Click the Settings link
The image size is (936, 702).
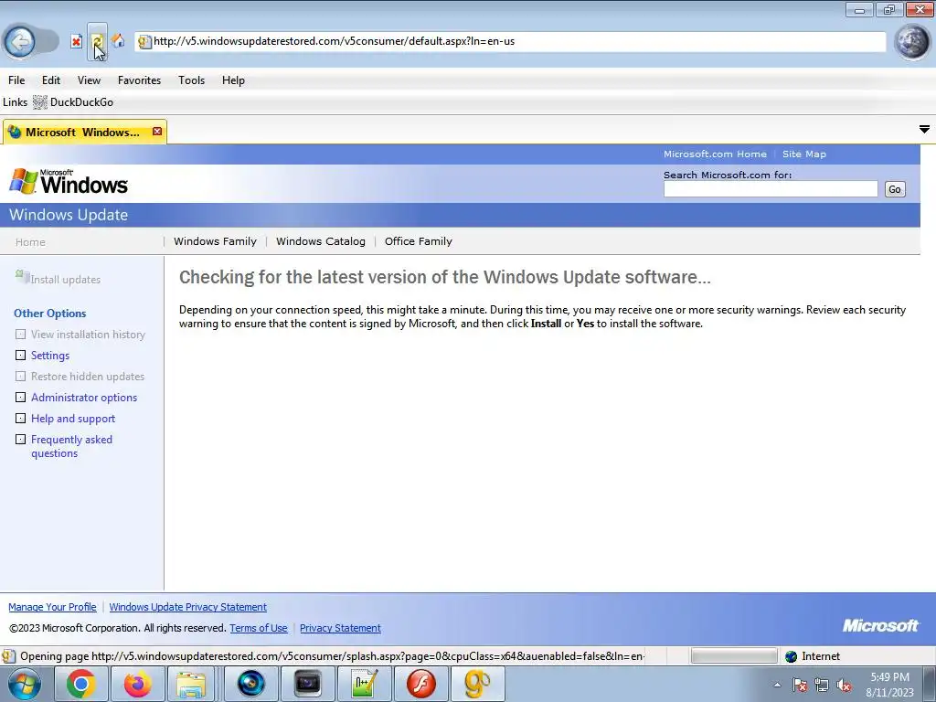pyautogui.click(x=50, y=356)
